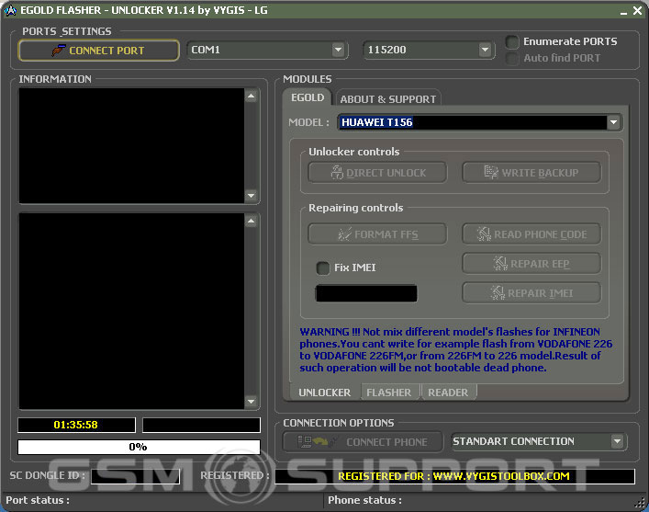
Task: Switch to the READER bottom tab
Action: click(x=448, y=393)
